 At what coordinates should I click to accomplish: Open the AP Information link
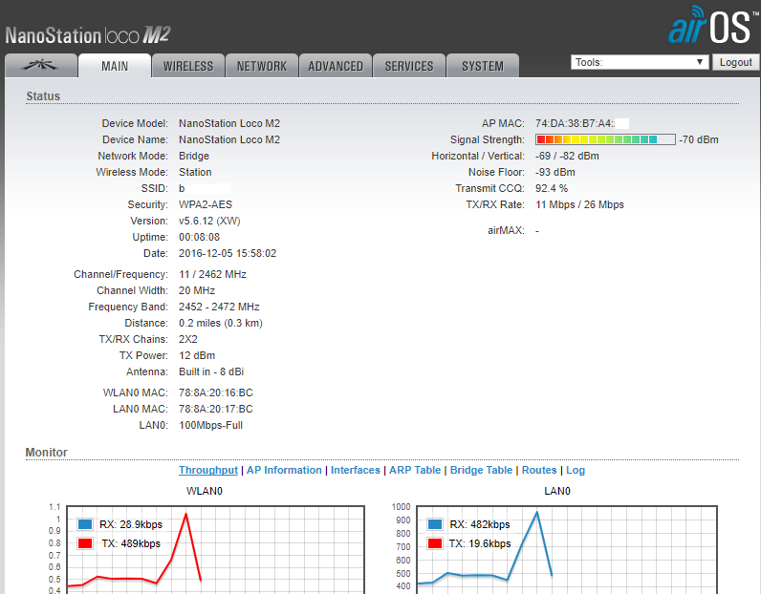pyautogui.click(x=284, y=470)
